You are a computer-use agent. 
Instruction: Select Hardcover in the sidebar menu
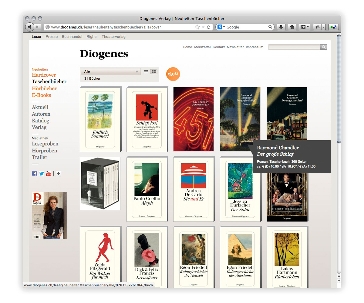(44, 75)
